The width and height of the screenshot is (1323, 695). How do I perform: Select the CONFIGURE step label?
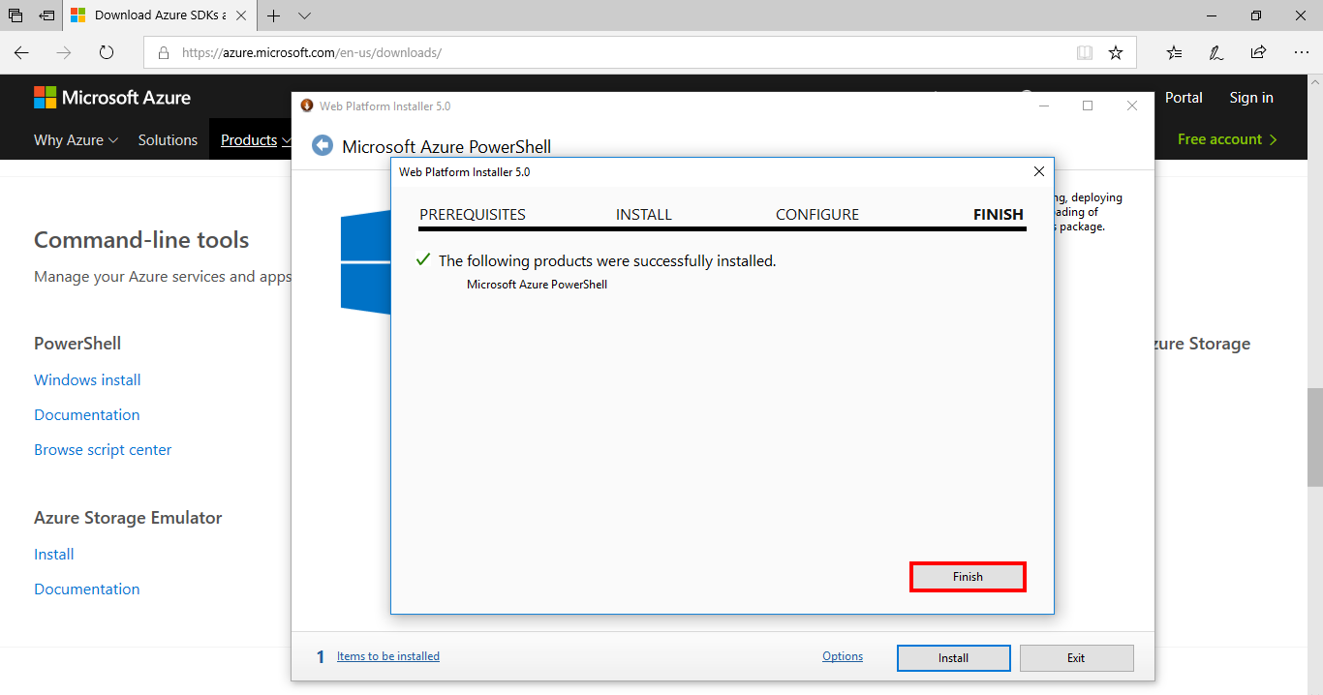[817, 215]
